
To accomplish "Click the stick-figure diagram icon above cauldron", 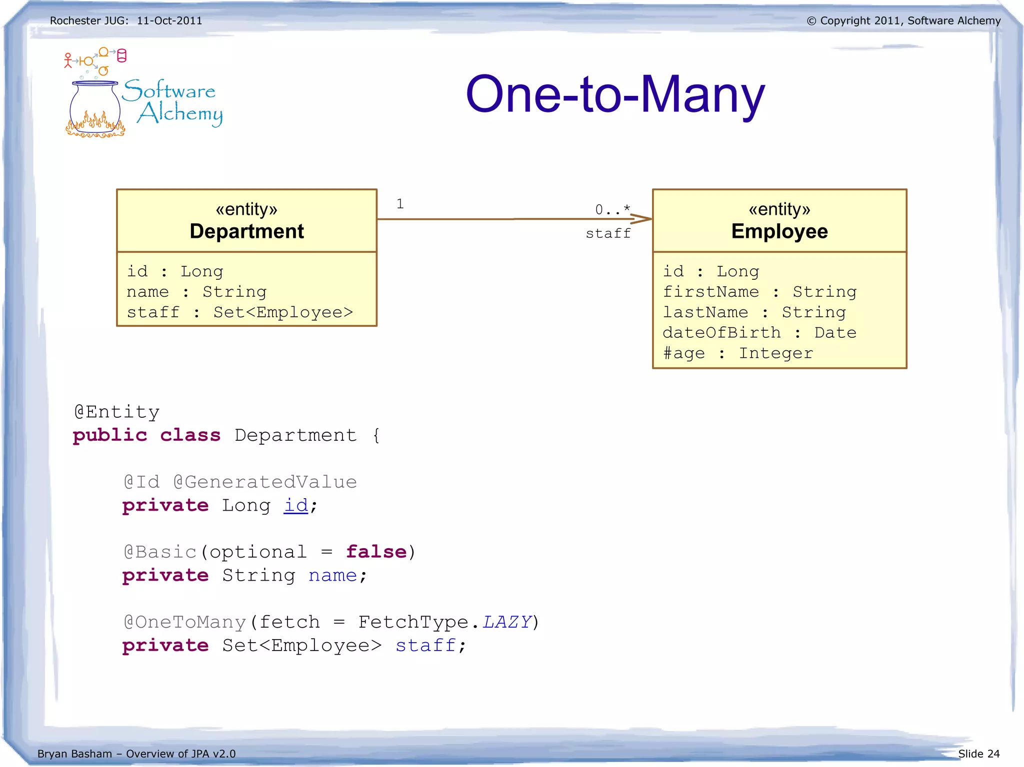I will pos(68,61).
